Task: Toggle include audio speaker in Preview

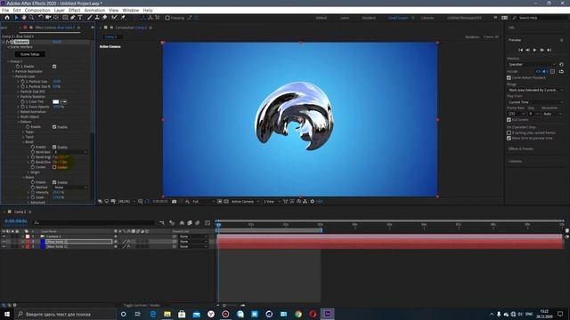Action: tap(545, 71)
